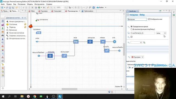This screenshot has width=176, height=99.
Task: Open the zoom 100% dropdown
Action: click(63, 7)
